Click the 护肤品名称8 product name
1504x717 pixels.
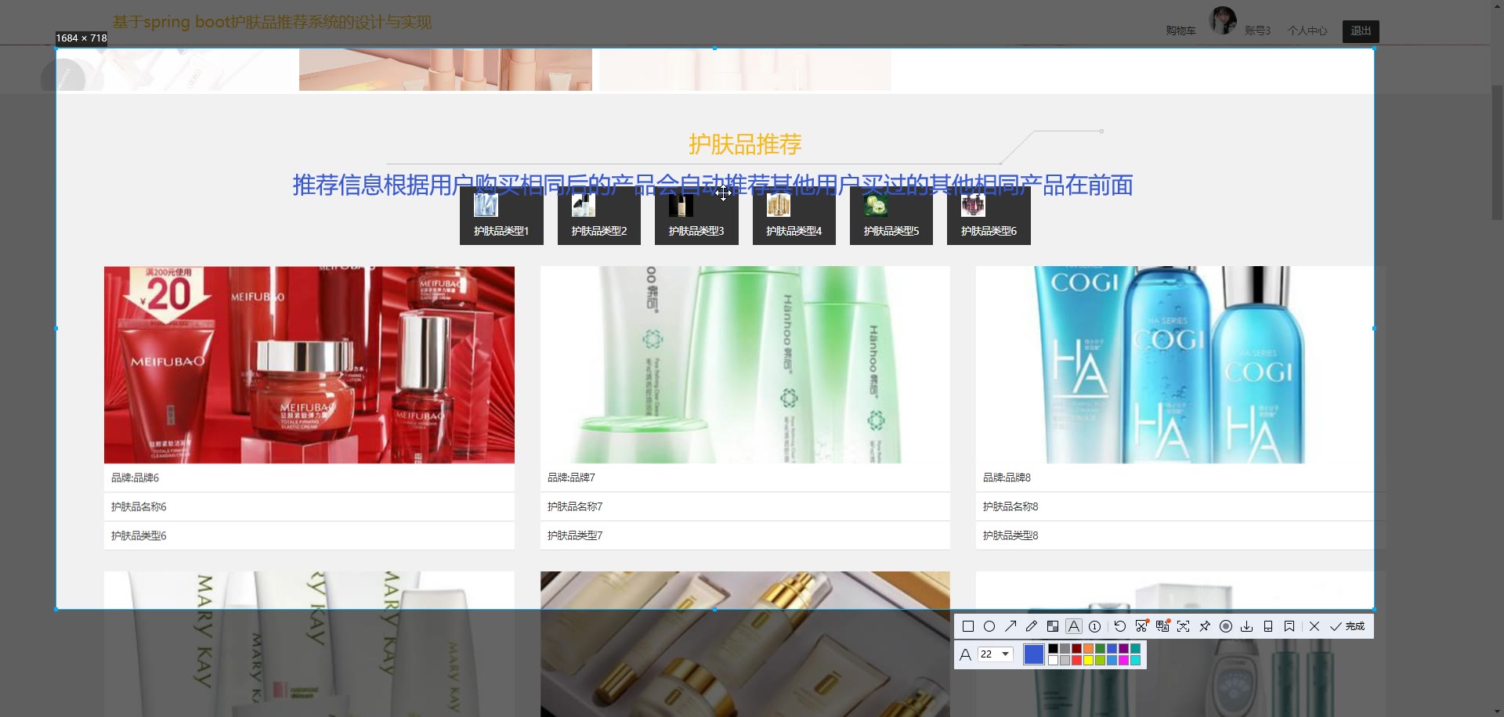tap(1010, 506)
